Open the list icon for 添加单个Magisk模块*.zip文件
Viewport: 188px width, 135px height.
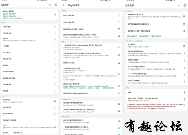point(119,29)
